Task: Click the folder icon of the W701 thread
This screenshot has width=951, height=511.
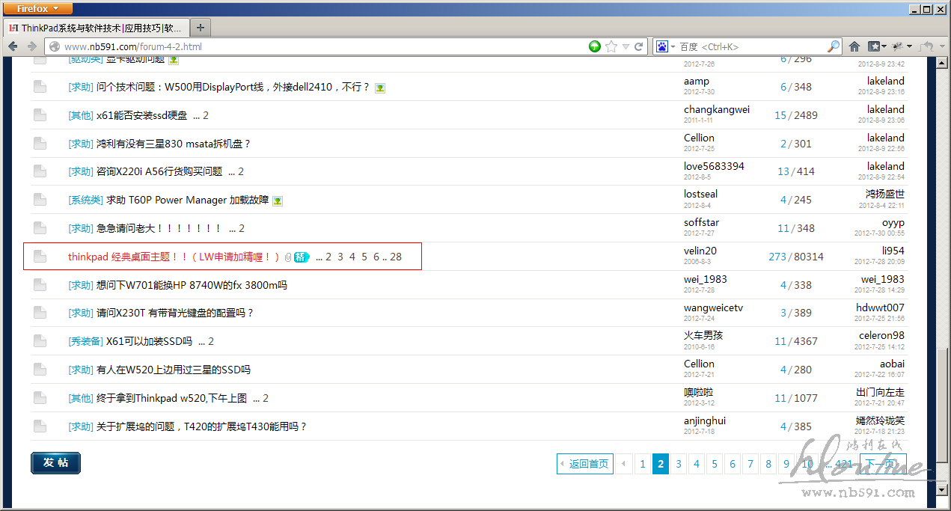Action: click(x=40, y=285)
